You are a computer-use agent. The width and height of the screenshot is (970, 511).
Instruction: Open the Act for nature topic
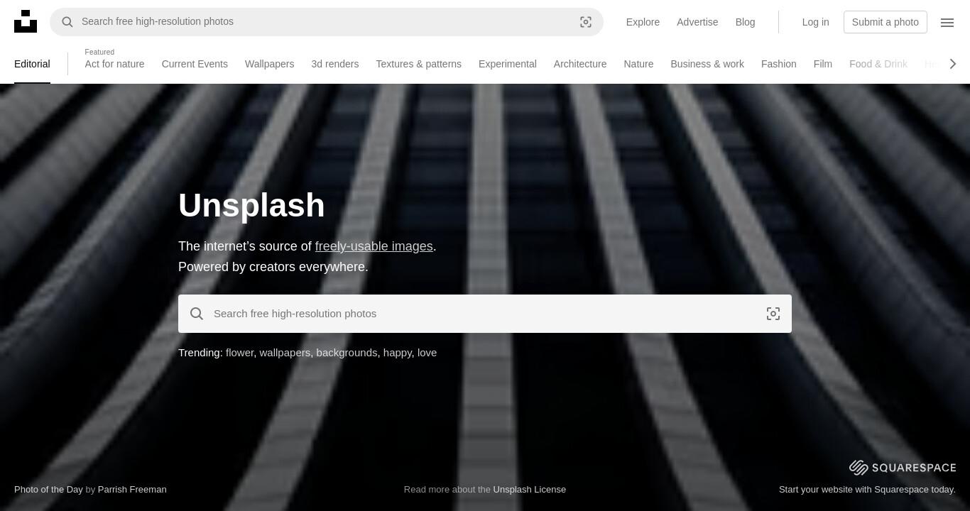click(114, 64)
